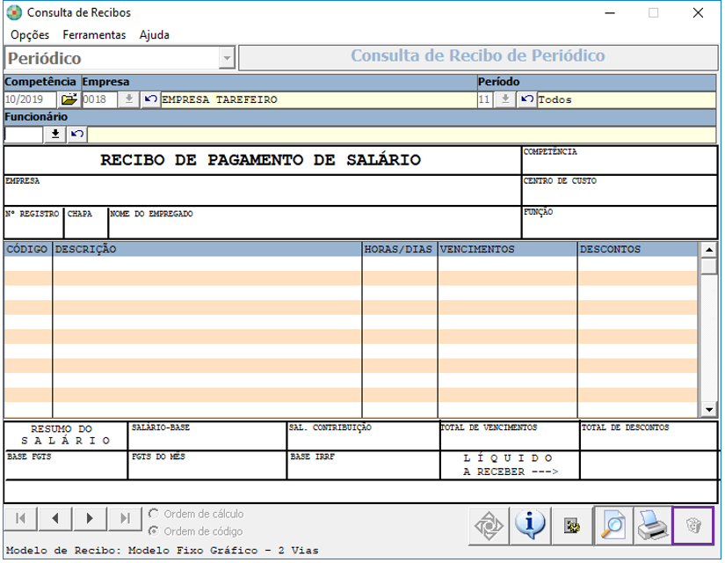Open the Opções menu
The image size is (725, 563).
tap(30, 35)
